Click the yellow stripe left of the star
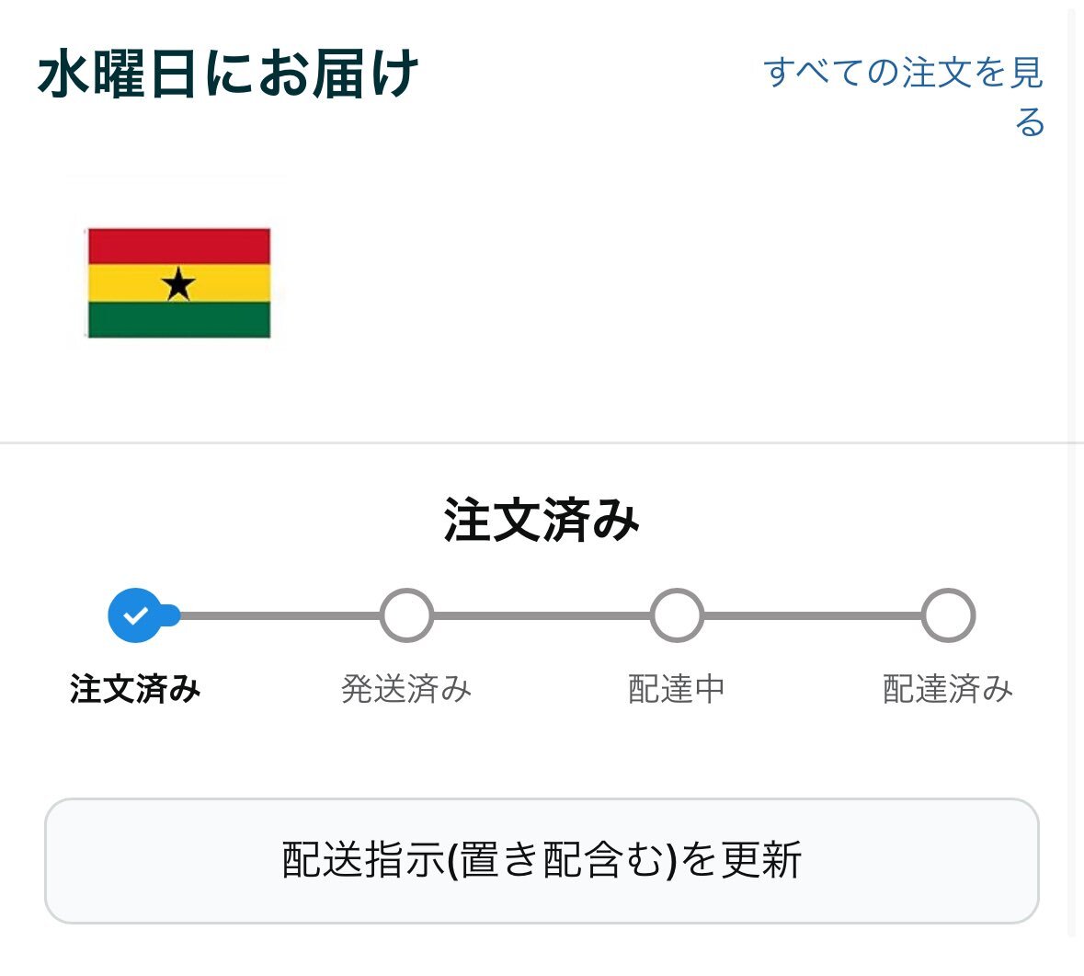The image size is (1084, 976). [124, 283]
